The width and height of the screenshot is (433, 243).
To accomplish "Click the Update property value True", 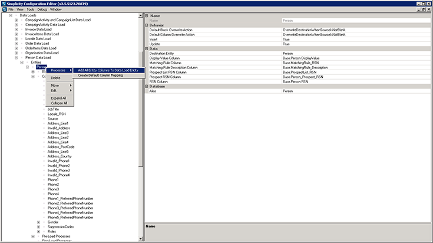I will pos(356,44).
